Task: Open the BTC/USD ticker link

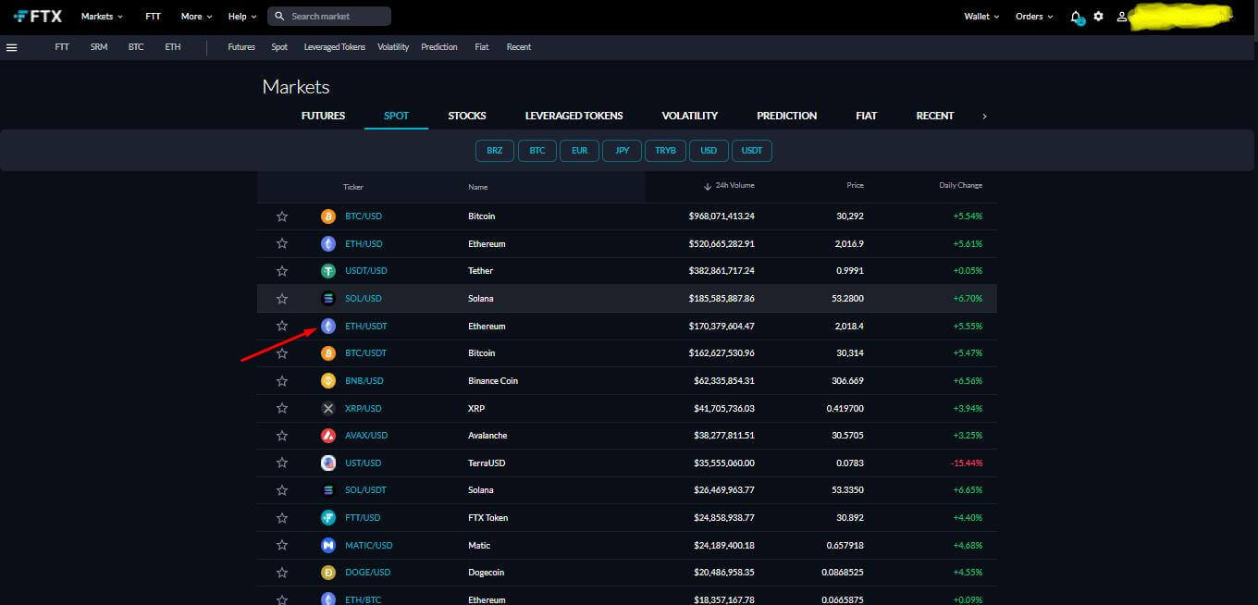Action: (x=364, y=216)
